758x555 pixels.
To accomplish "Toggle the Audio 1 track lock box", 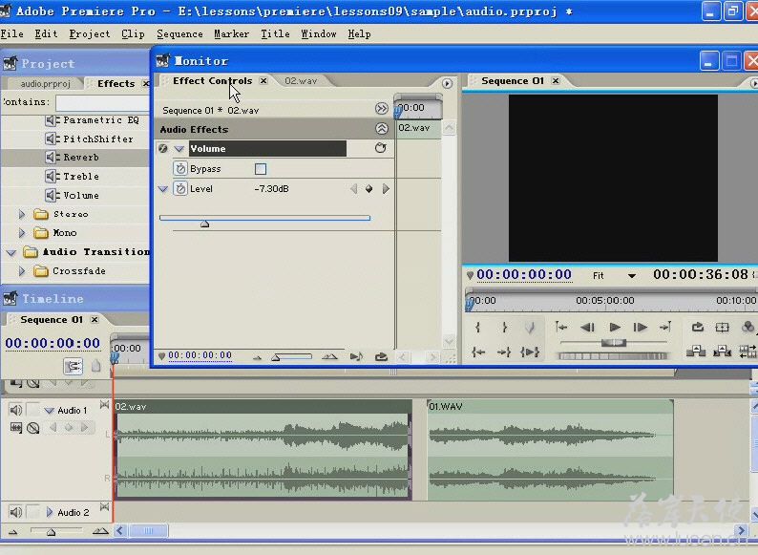I will point(32,411).
